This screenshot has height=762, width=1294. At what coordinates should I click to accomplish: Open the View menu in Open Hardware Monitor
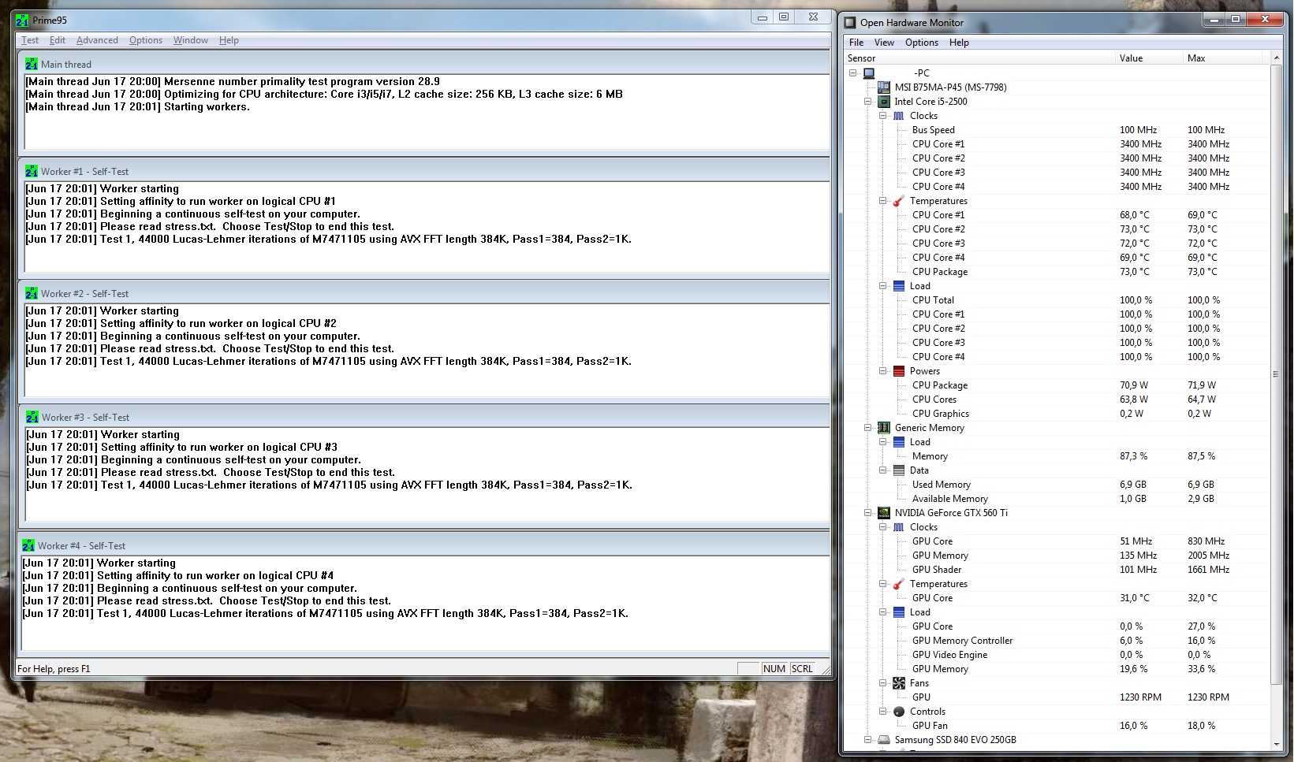click(884, 43)
